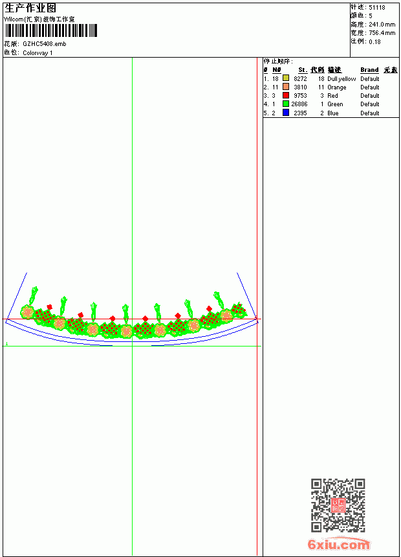Click the file name GZHC5408.emb
Screen dimensions: 401x557
[x=45, y=44]
